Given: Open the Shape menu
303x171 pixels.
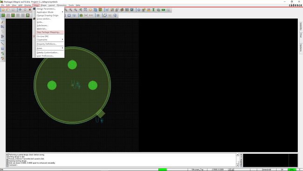Looking at the screenshot, I should coord(43,5).
